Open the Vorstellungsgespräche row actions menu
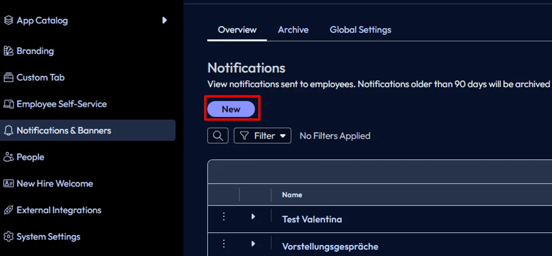 pyautogui.click(x=223, y=244)
